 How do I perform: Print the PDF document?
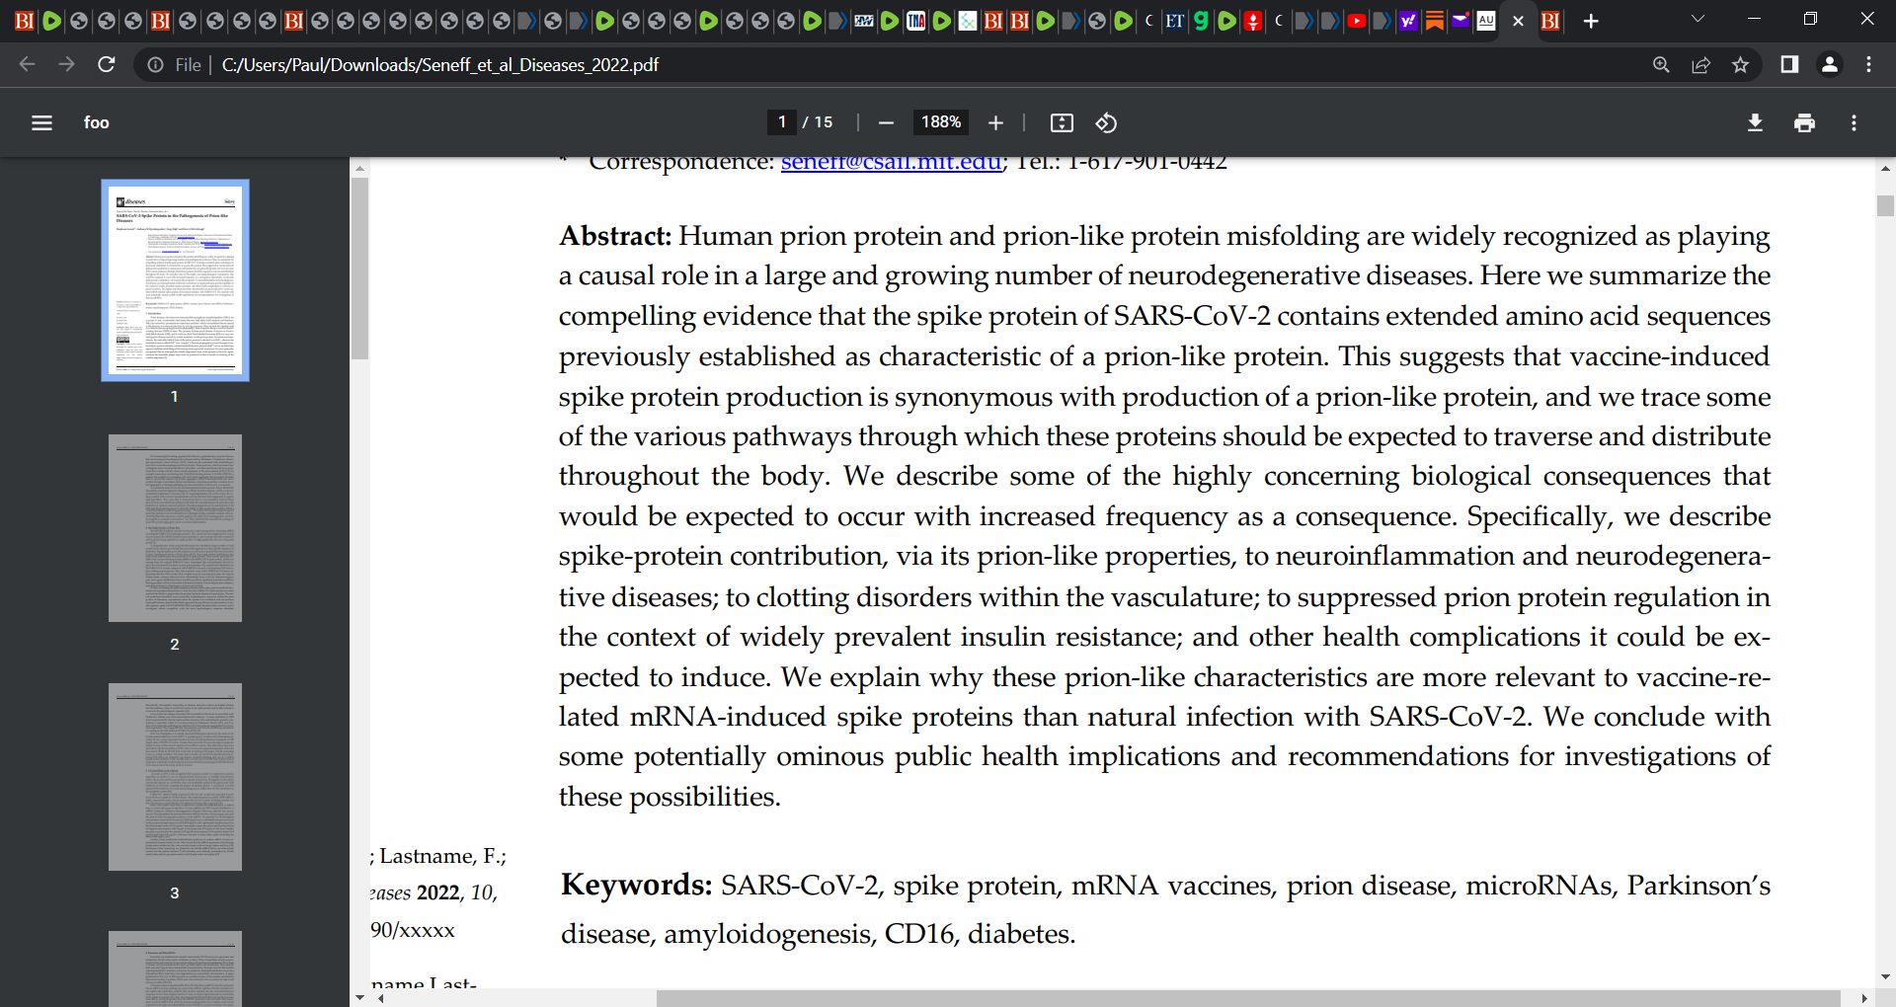click(x=1804, y=122)
